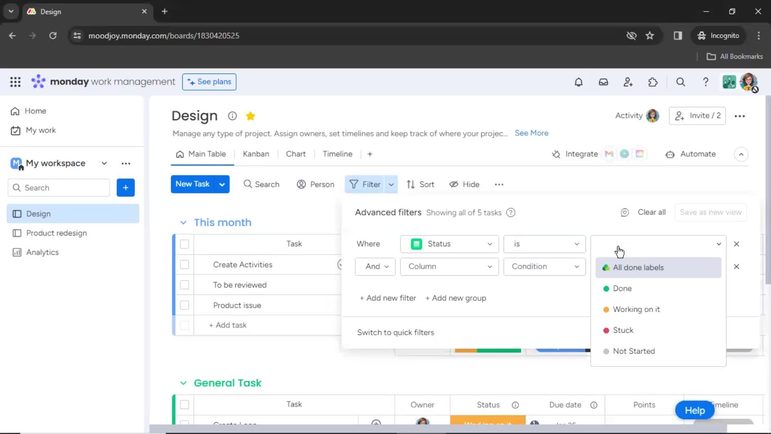
Task: Switch to the Kanban tab
Action: click(x=256, y=154)
